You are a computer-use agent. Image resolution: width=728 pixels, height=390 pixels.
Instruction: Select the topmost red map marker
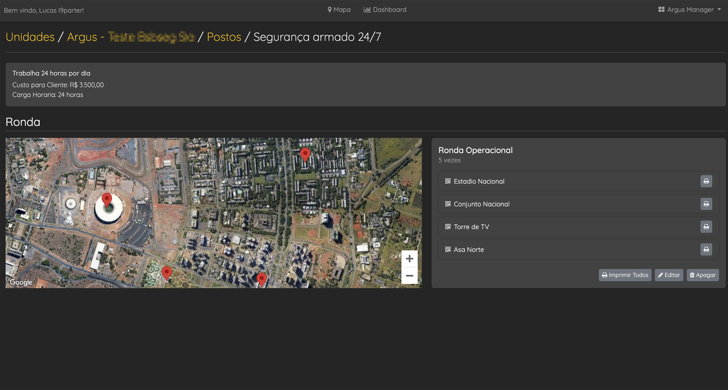coord(305,154)
